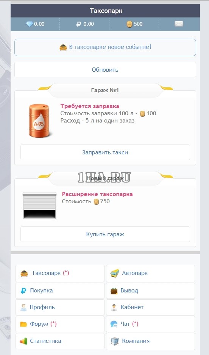Click the taxi icon in the event banner
209x355 pixels.
pos(63,47)
